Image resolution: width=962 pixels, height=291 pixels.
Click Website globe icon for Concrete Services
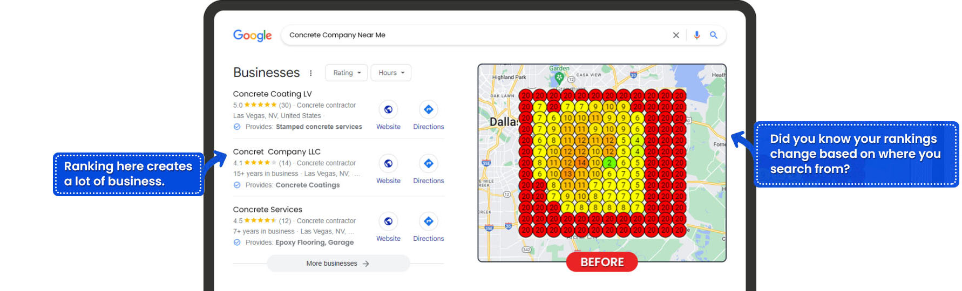pos(388,221)
